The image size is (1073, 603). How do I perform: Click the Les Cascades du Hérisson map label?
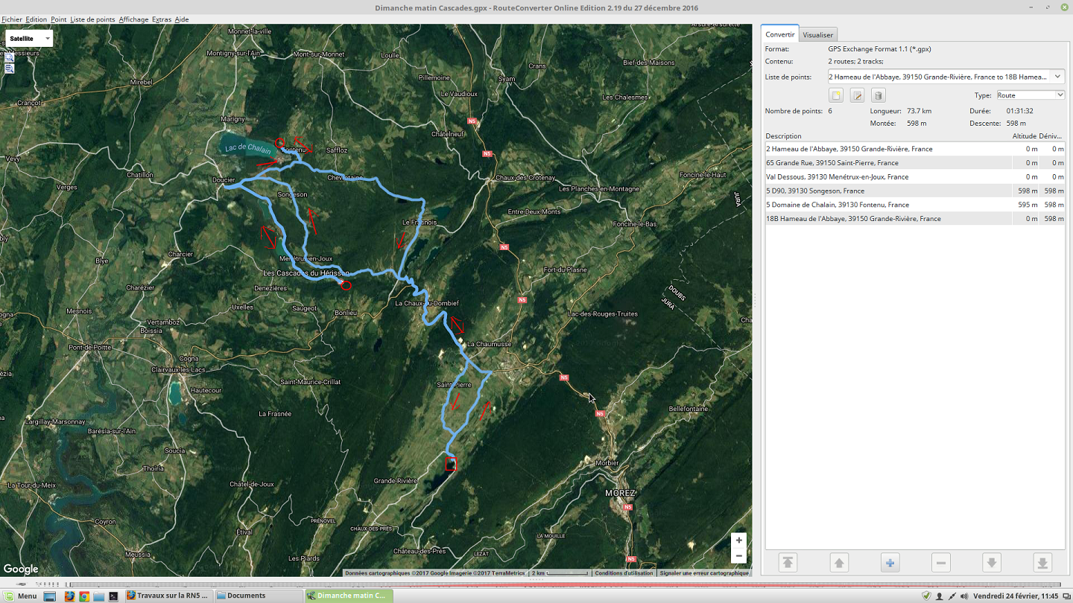click(x=306, y=273)
